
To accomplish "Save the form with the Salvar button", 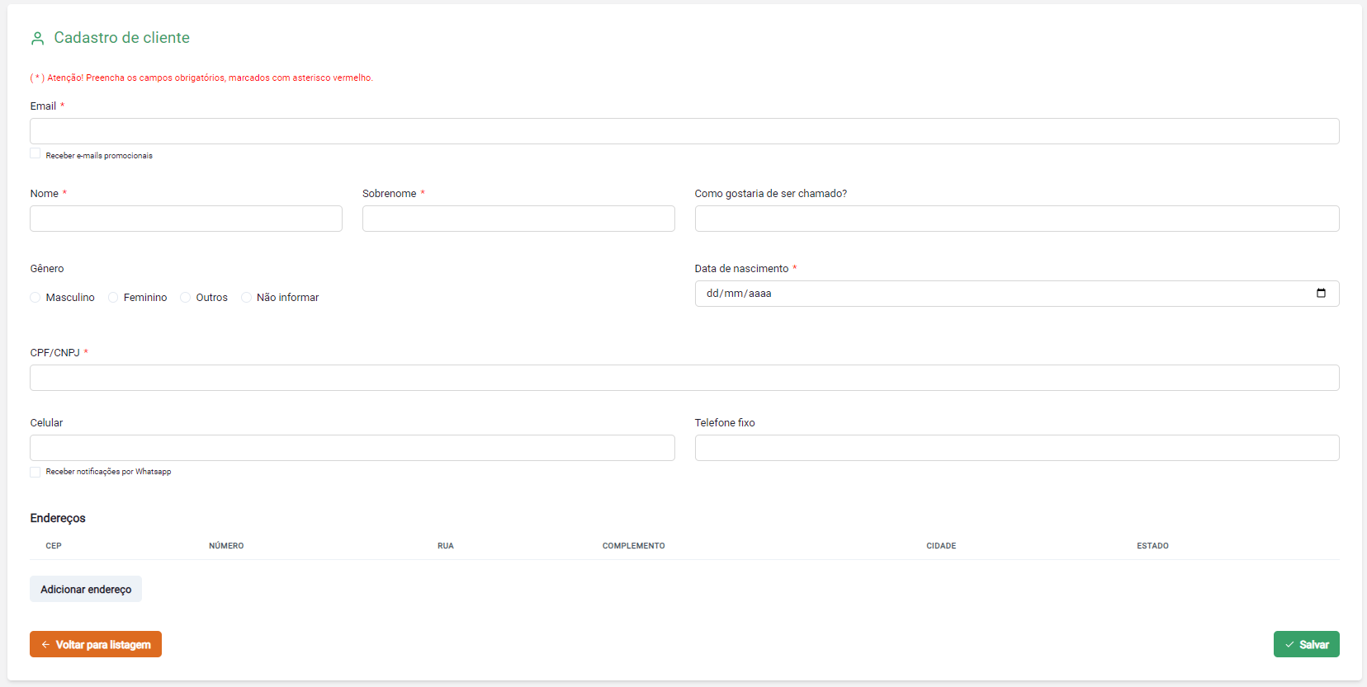I will [1306, 644].
